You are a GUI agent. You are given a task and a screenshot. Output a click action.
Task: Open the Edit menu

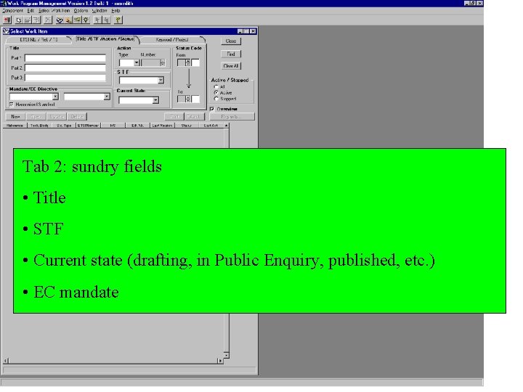click(x=31, y=11)
